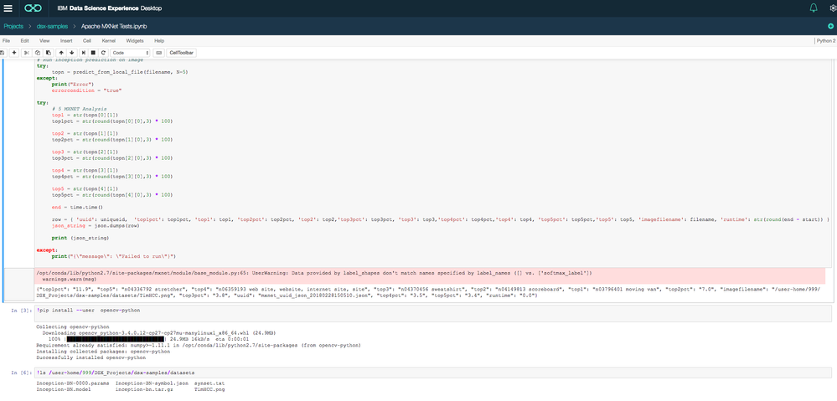Restart the kernel with circular arrow
This screenshot has height=401, width=837.
click(103, 53)
